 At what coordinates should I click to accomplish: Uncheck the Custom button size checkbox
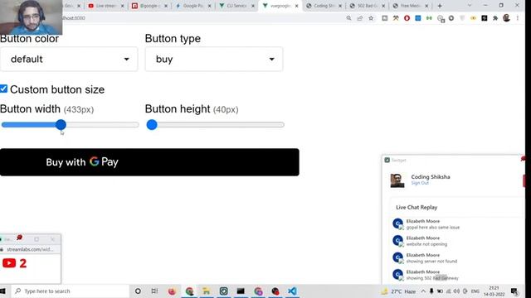pos(3,89)
